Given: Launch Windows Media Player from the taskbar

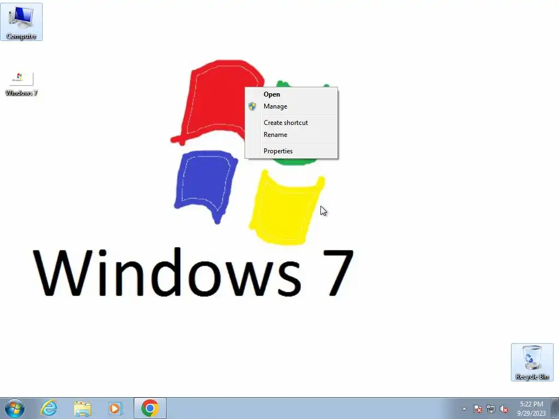Looking at the screenshot, I should pos(116,408).
